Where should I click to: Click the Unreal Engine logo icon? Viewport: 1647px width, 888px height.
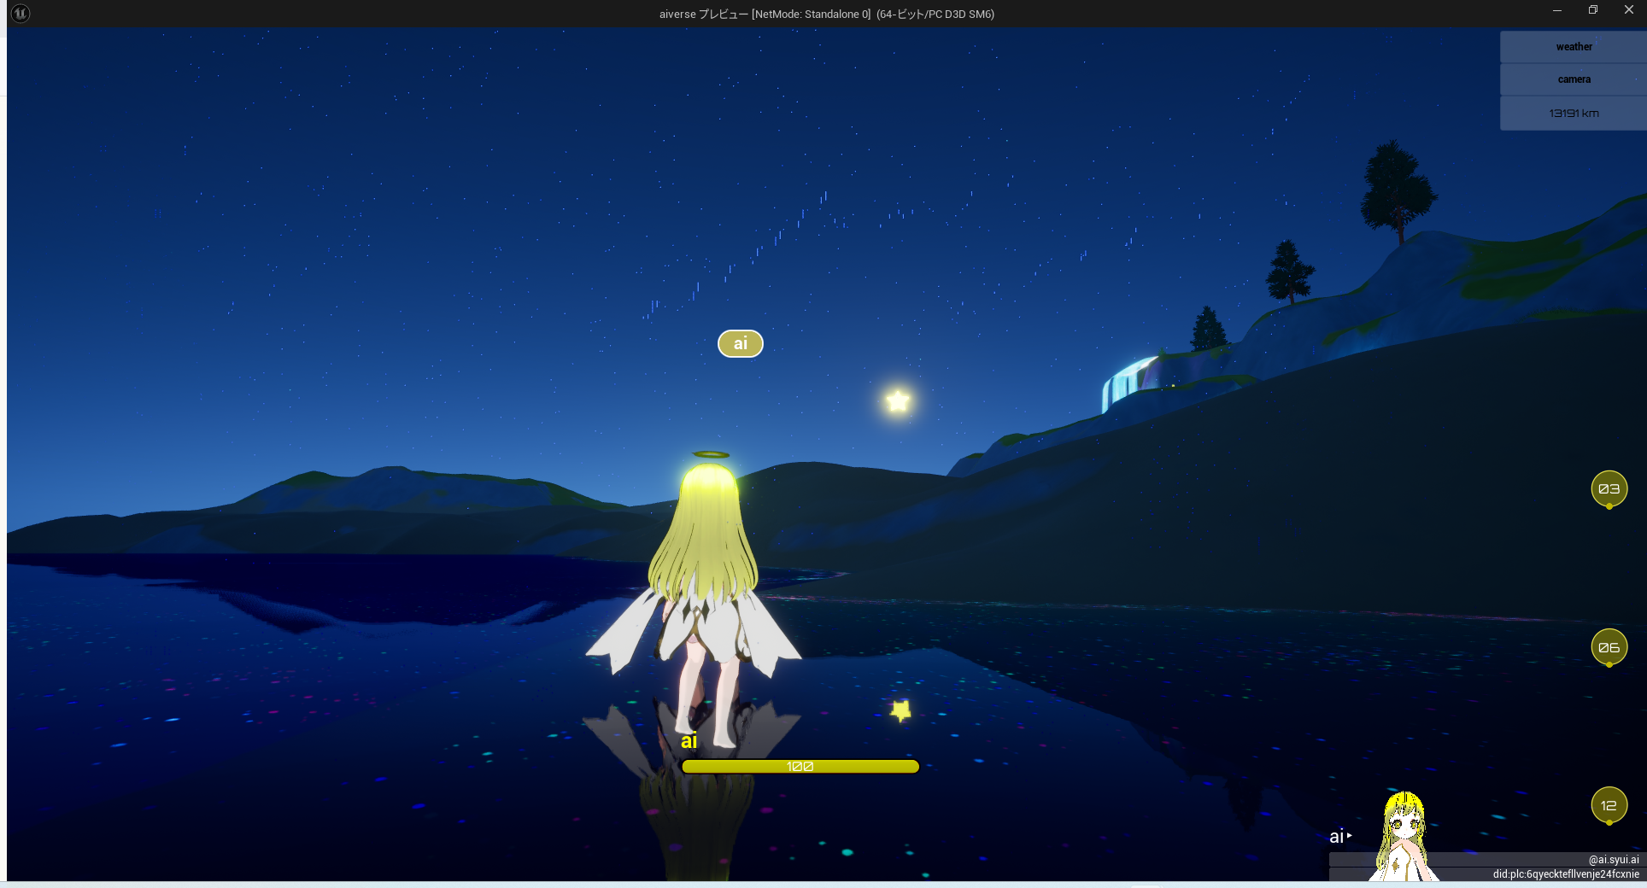[21, 14]
